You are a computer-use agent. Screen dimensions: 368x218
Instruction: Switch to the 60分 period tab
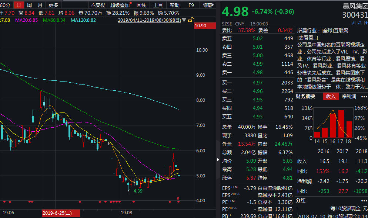click(x=6, y=5)
